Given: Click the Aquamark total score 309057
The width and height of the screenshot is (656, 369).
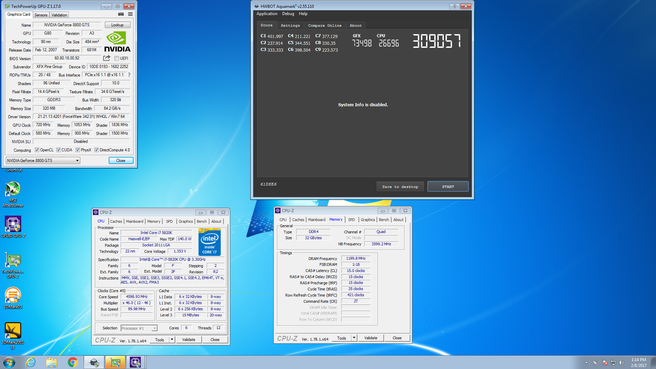Looking at the screenshot, I should [x=436, y=41].
